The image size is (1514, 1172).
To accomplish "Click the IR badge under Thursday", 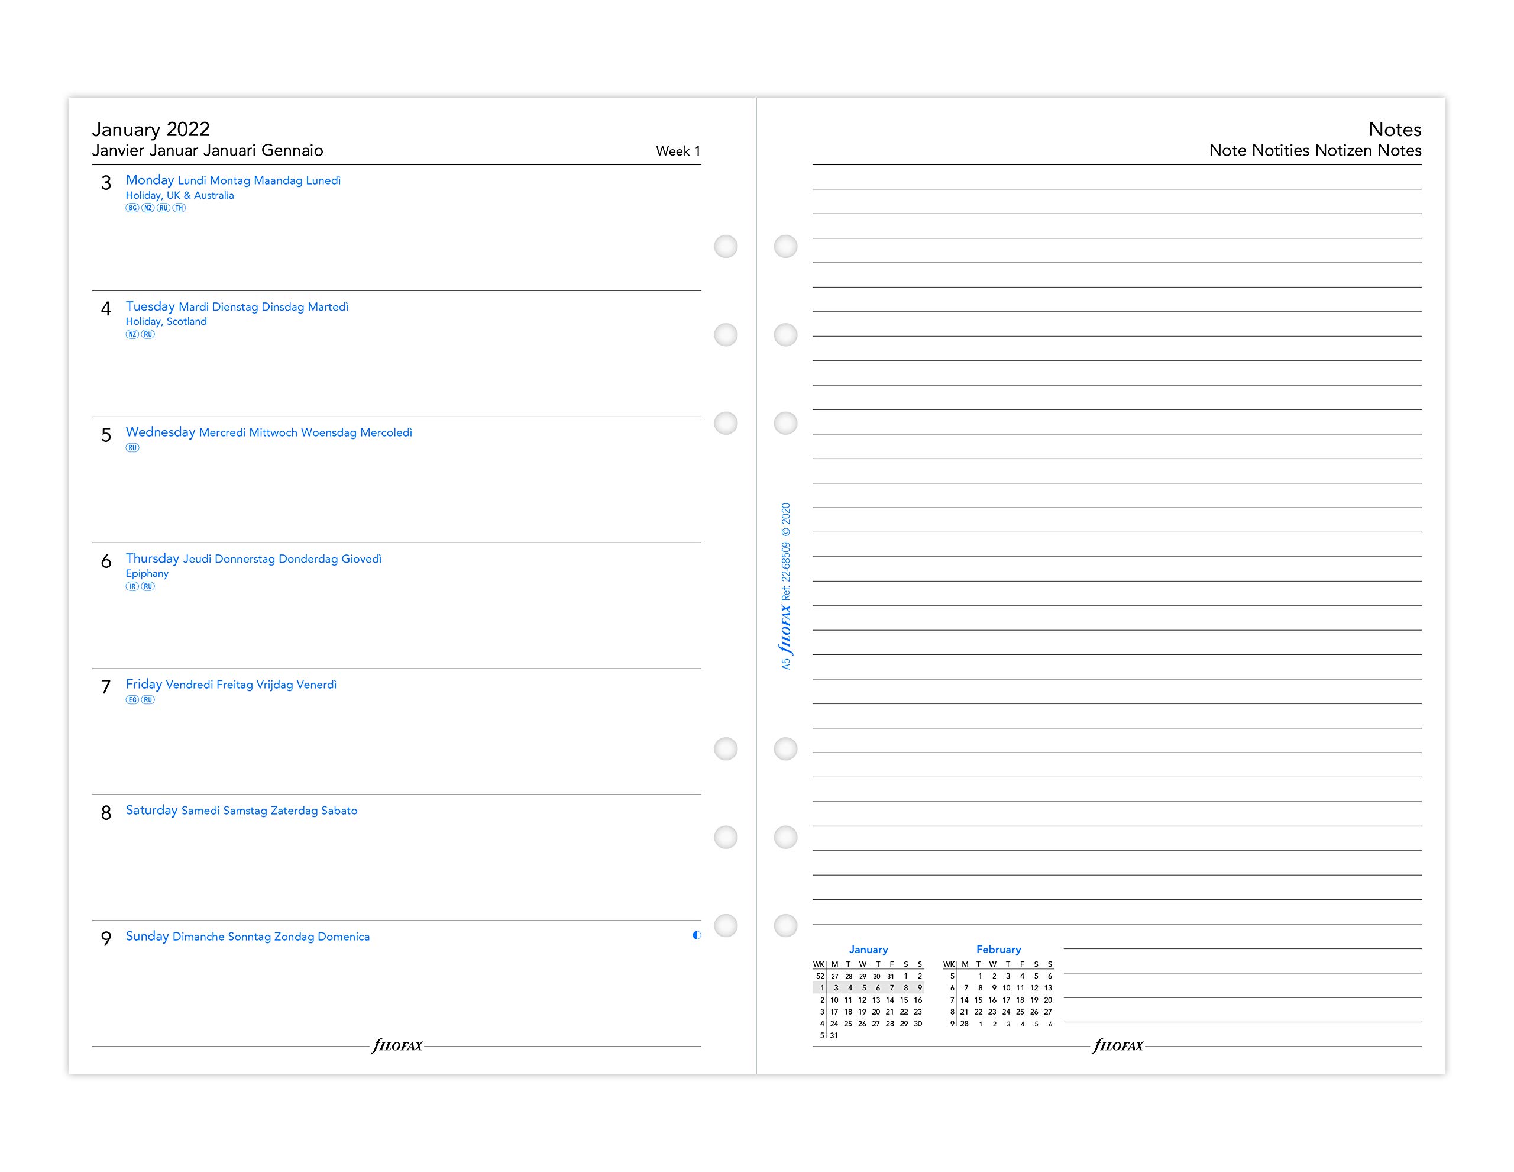I will [x=132, y=587].
